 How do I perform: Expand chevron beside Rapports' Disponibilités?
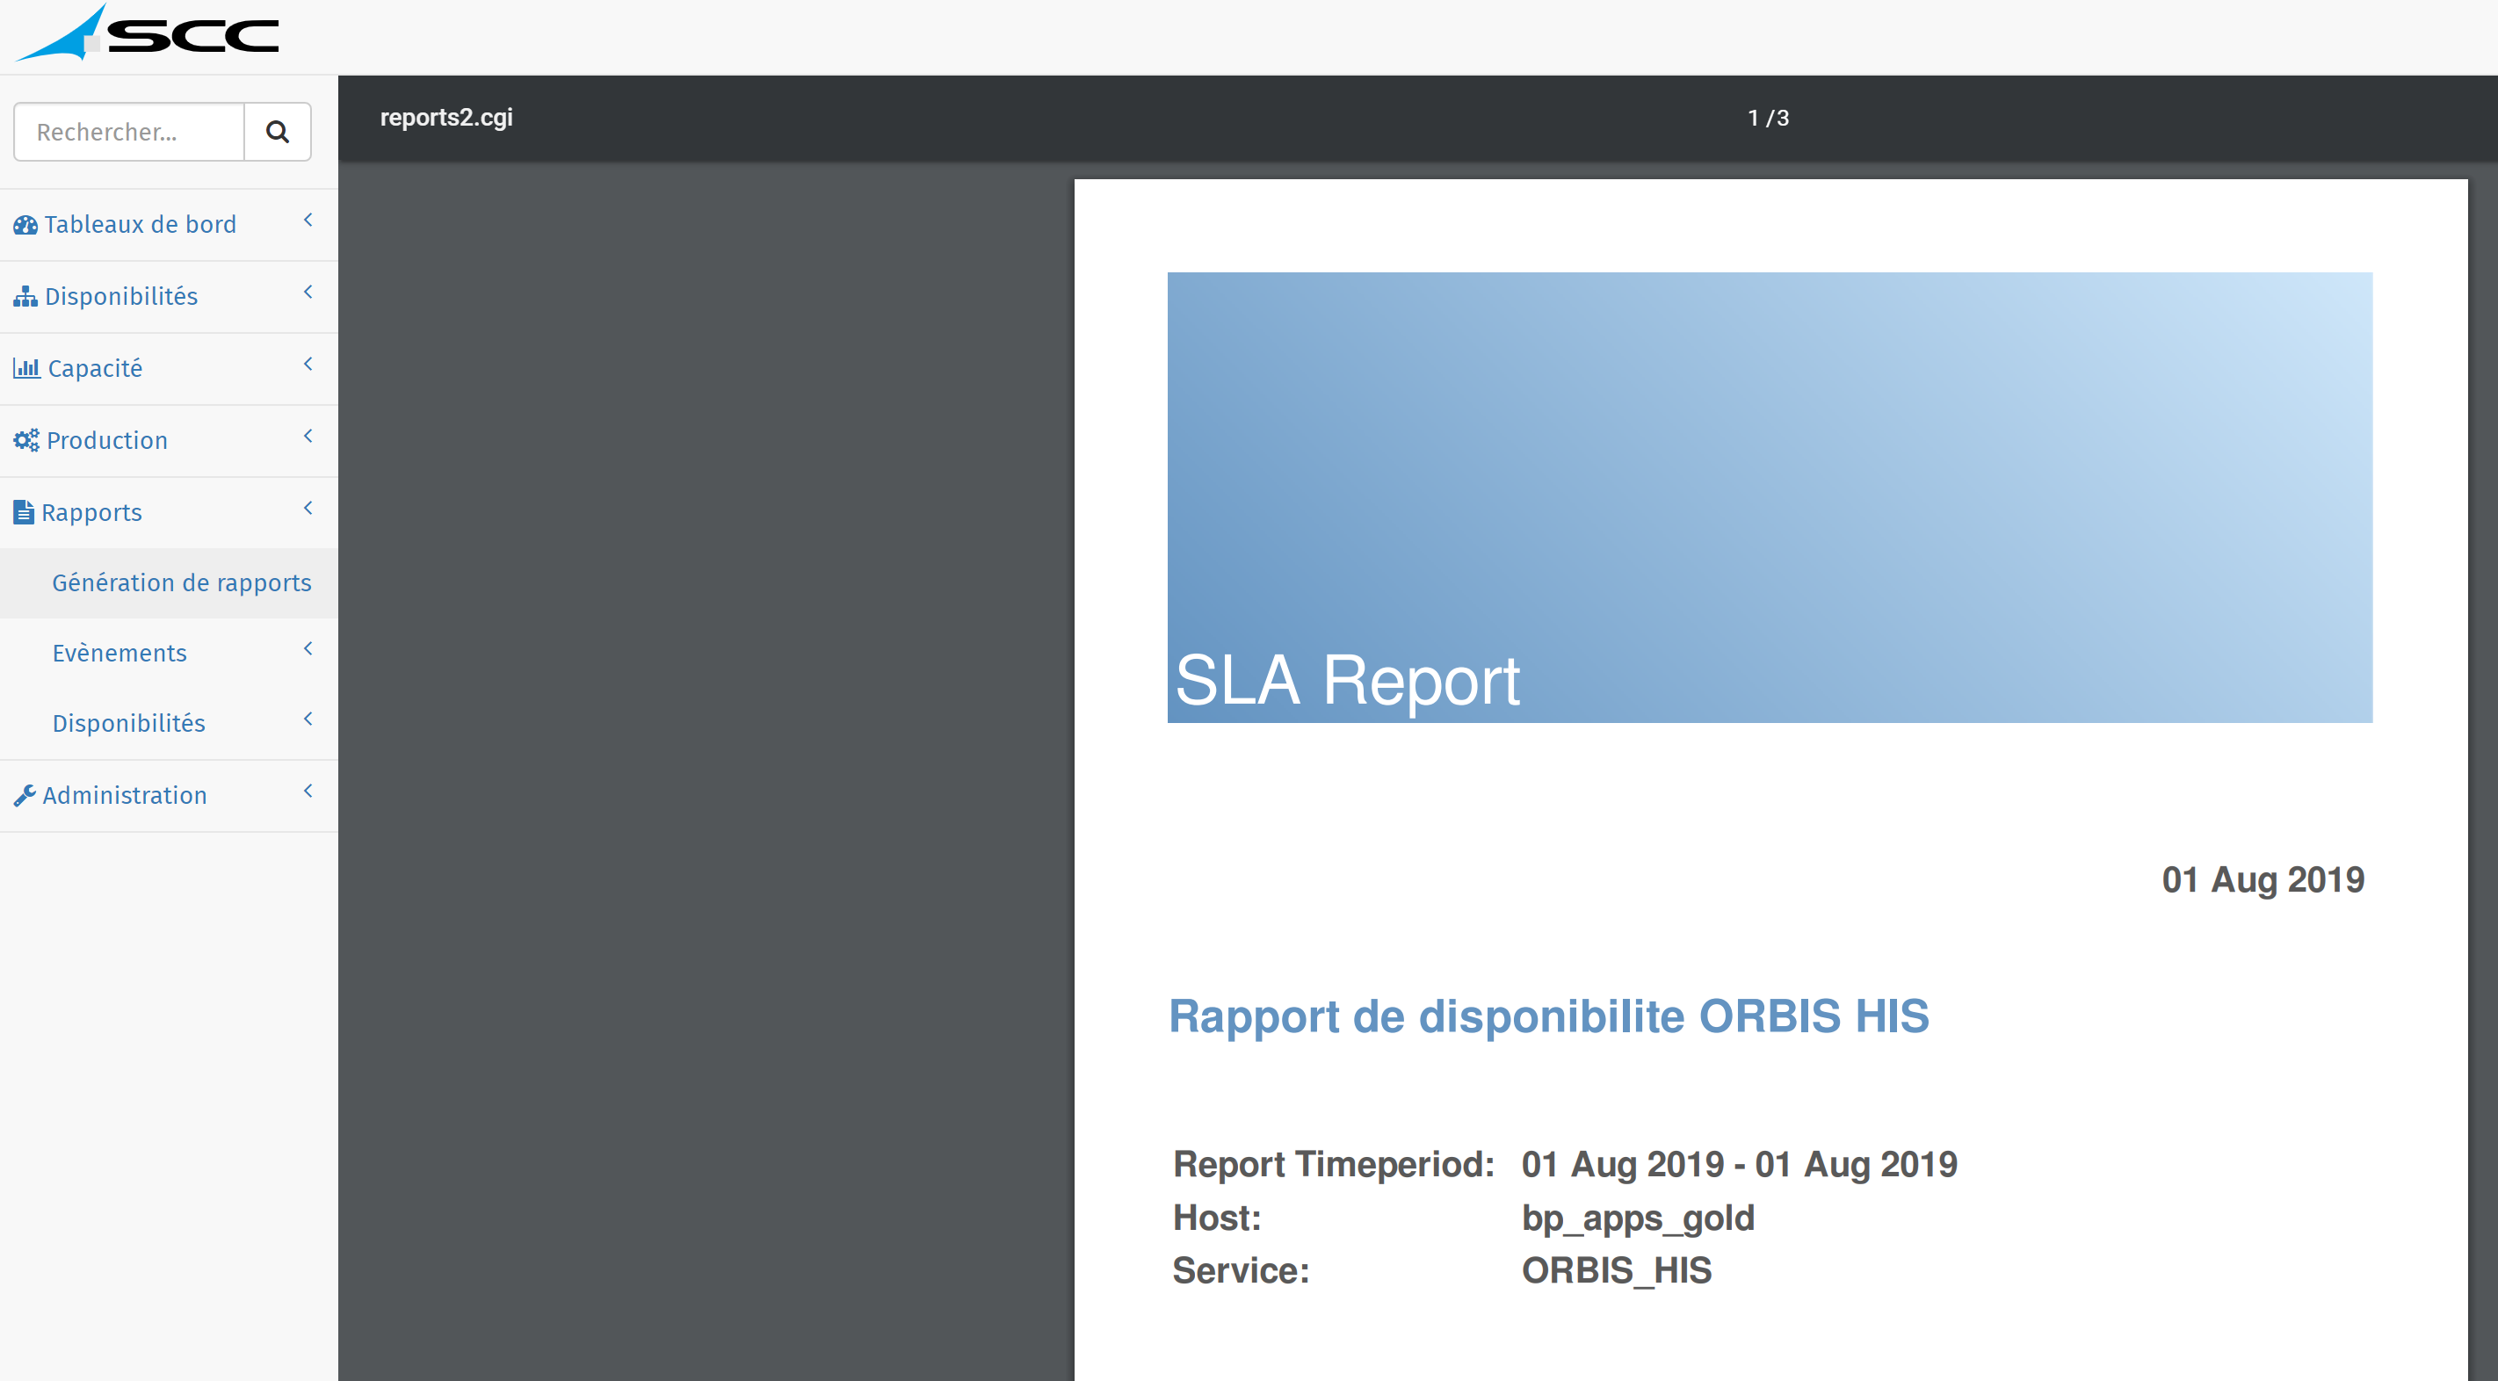tap(308, 719)
